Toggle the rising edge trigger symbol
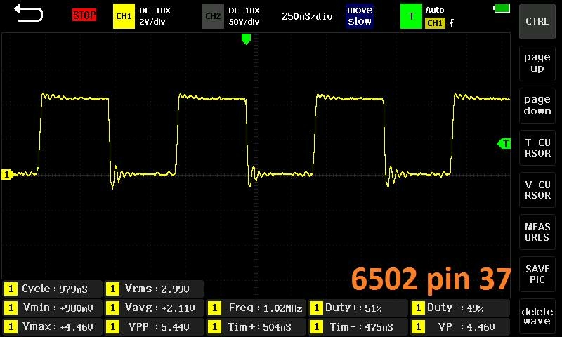Viewport: 562px width, 337px height. point(451,24)
